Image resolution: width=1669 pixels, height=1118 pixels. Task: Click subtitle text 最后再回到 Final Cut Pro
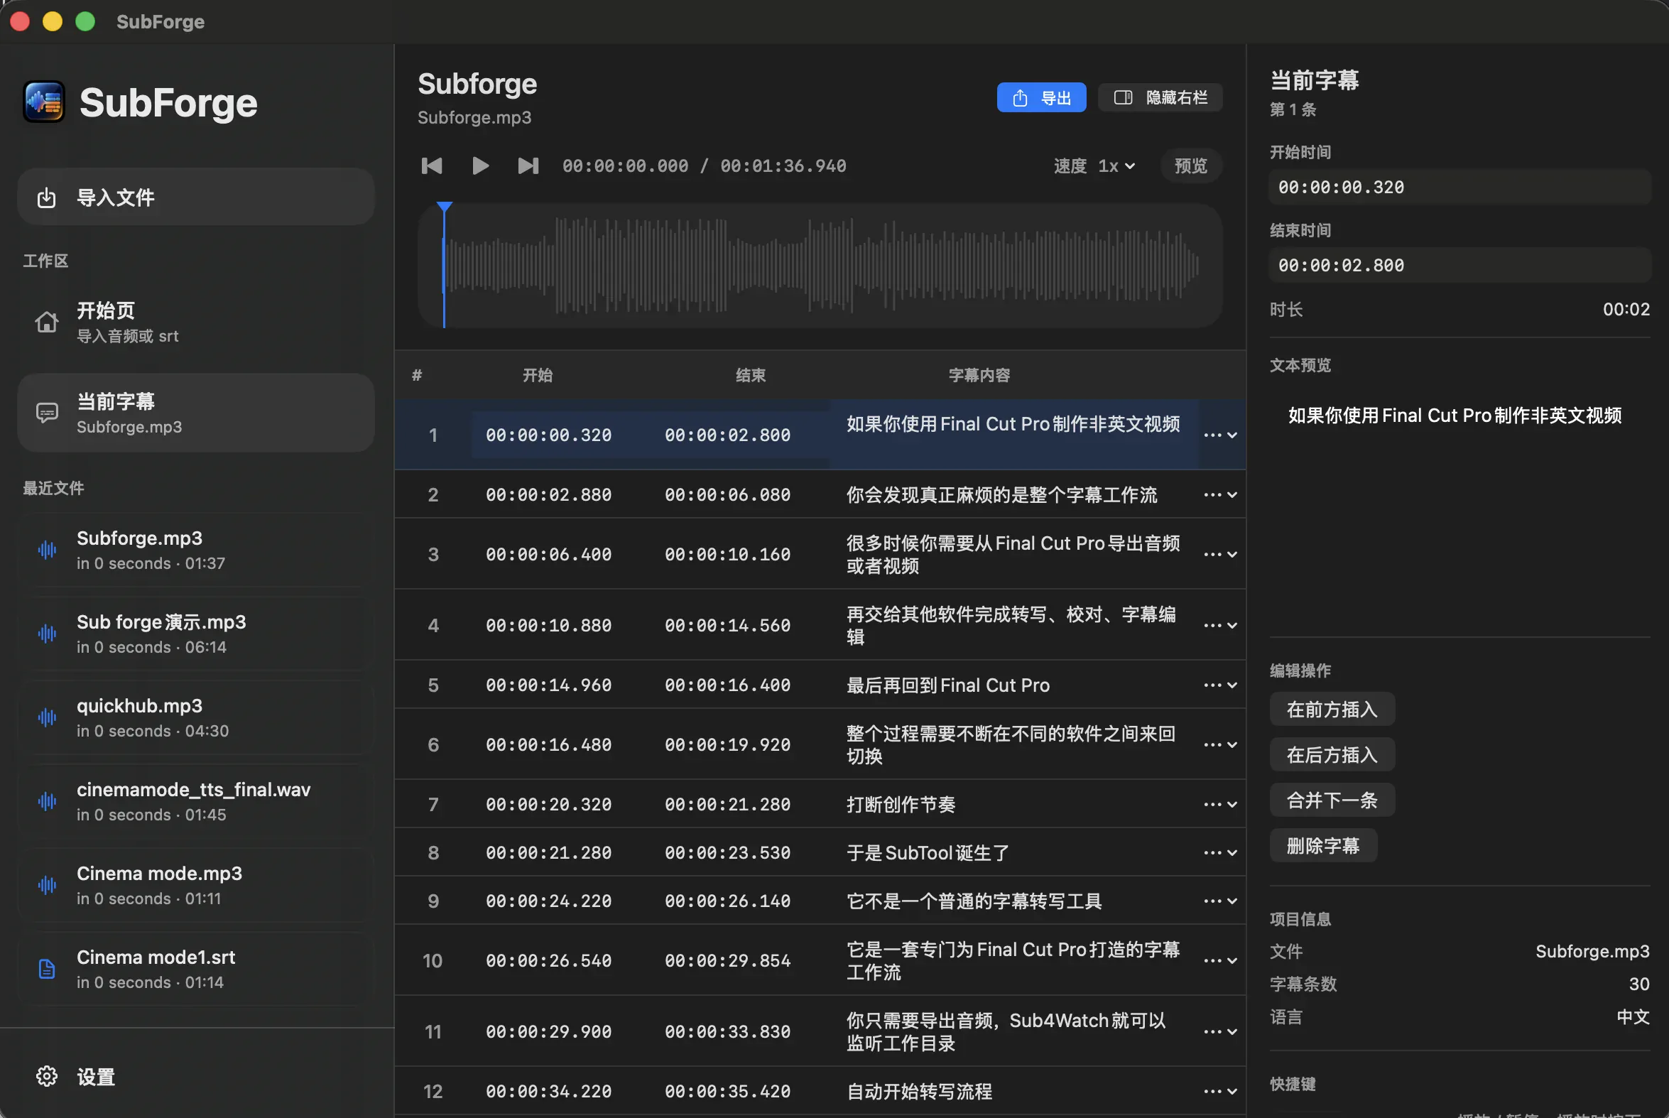point(947,685)
